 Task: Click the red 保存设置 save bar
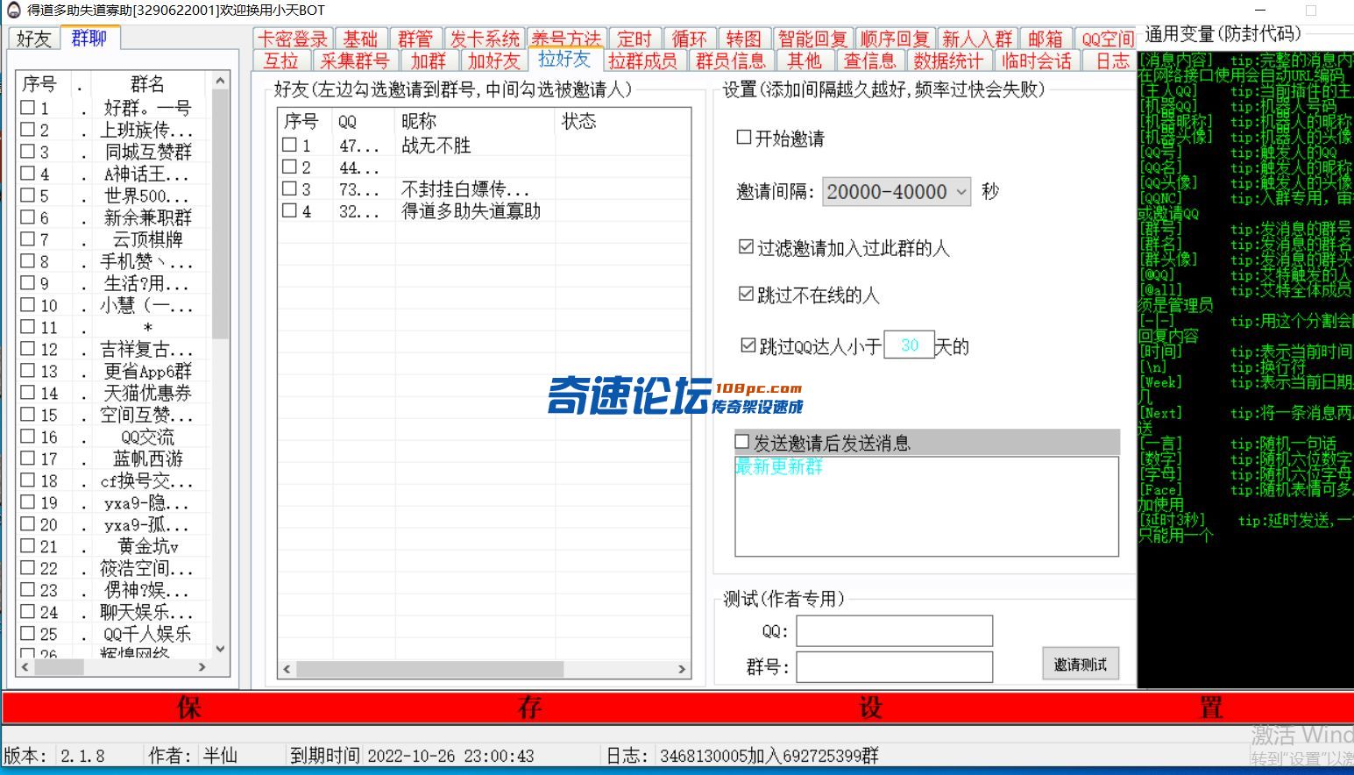coord(676,707)
